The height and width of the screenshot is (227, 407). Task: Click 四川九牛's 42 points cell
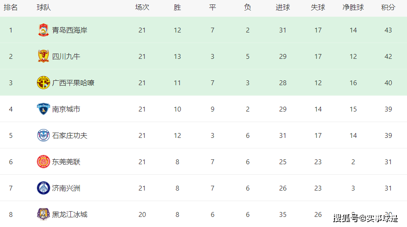pos(388,57)
